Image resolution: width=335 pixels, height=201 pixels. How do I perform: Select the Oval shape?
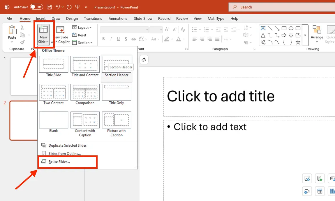291,28
